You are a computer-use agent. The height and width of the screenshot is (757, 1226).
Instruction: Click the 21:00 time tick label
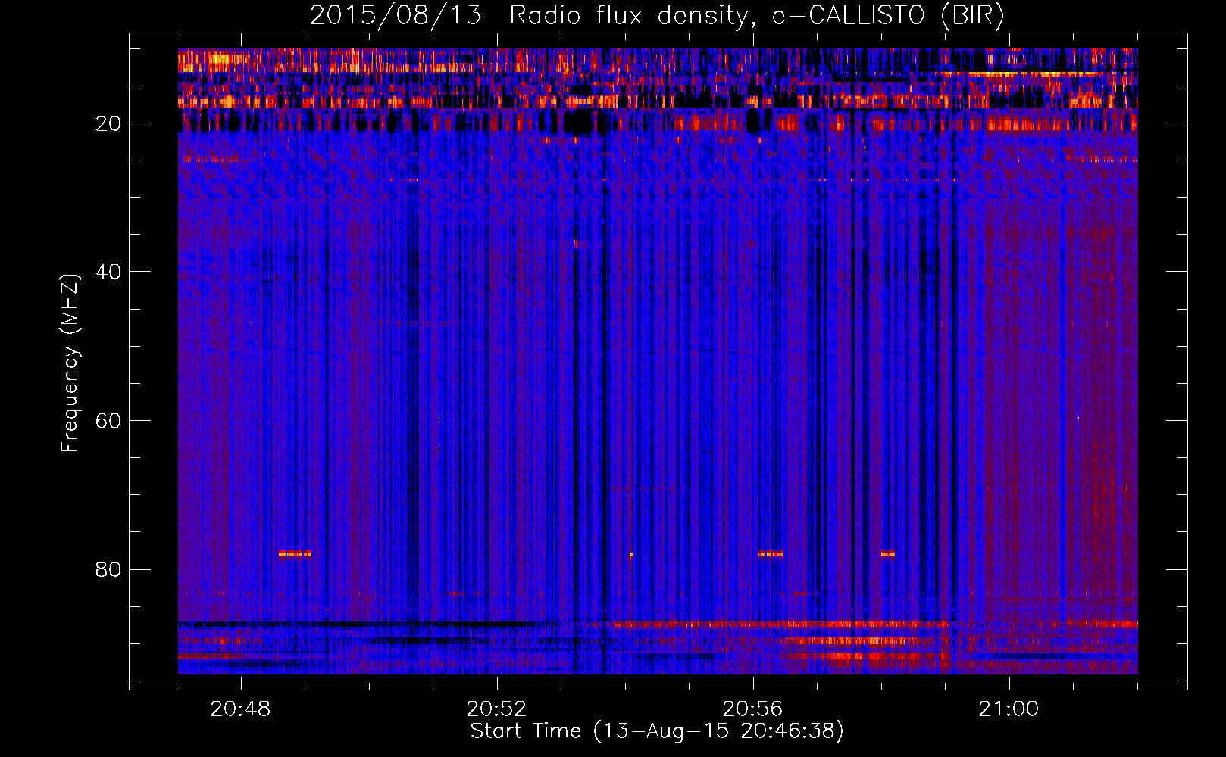pyautogui.click(x=1009, y=709)
